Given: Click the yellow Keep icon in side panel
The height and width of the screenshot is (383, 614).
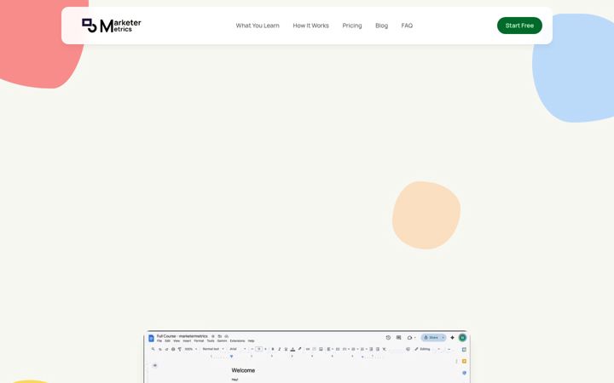Looking at the screenshot, I should (465, 361).
